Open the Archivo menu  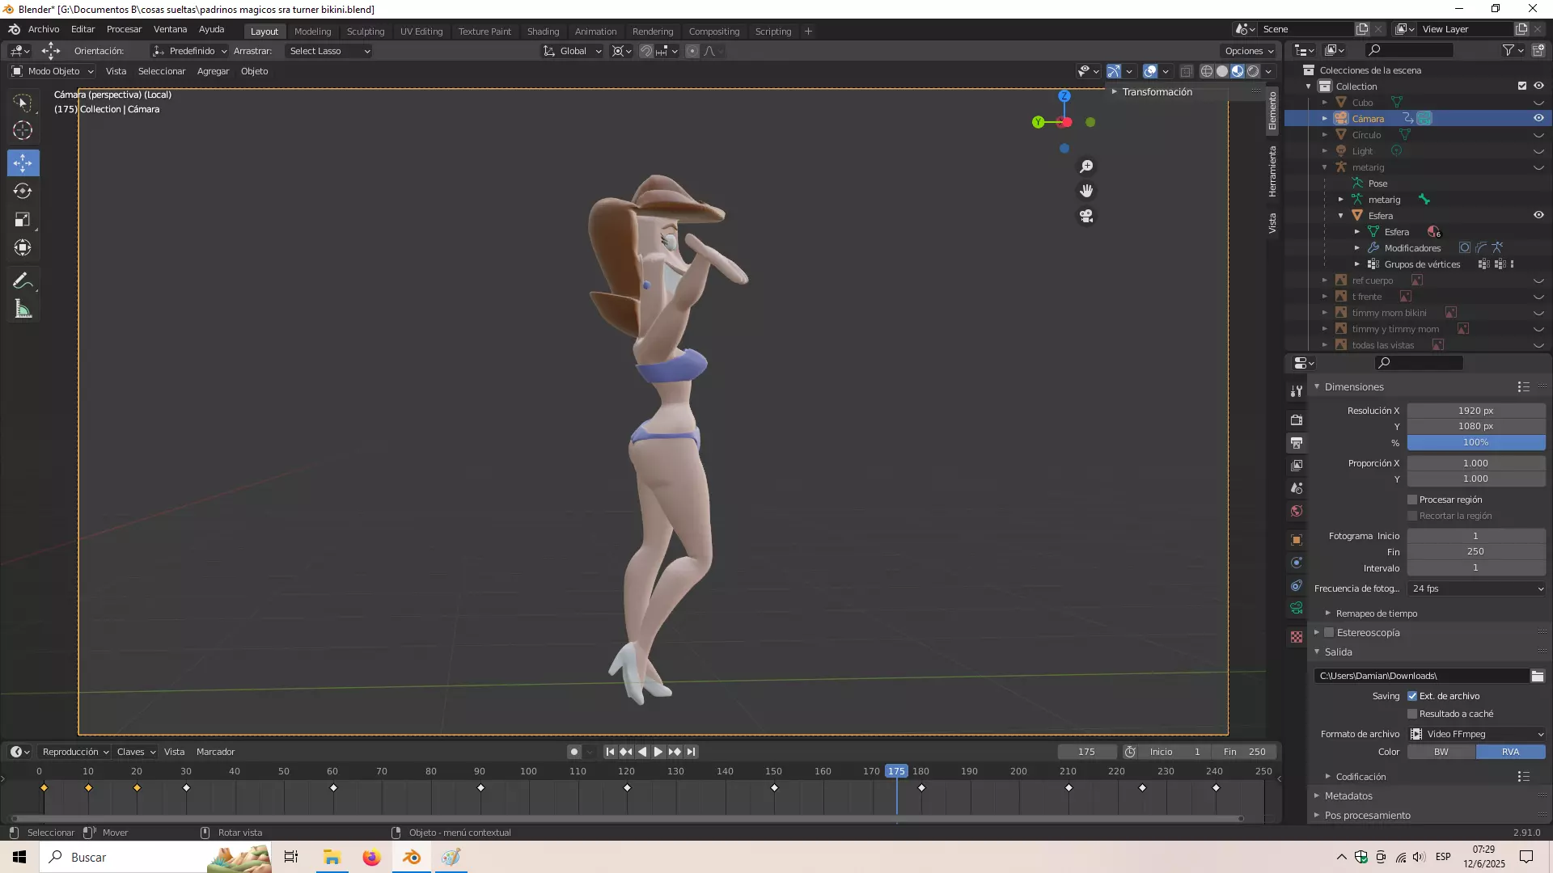(x=44, y=29)
